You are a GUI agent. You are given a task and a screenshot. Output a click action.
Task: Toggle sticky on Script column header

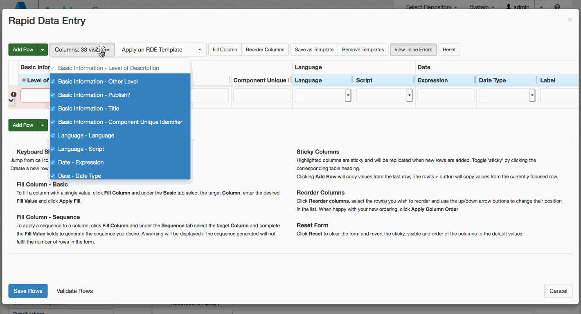point(385,80)
